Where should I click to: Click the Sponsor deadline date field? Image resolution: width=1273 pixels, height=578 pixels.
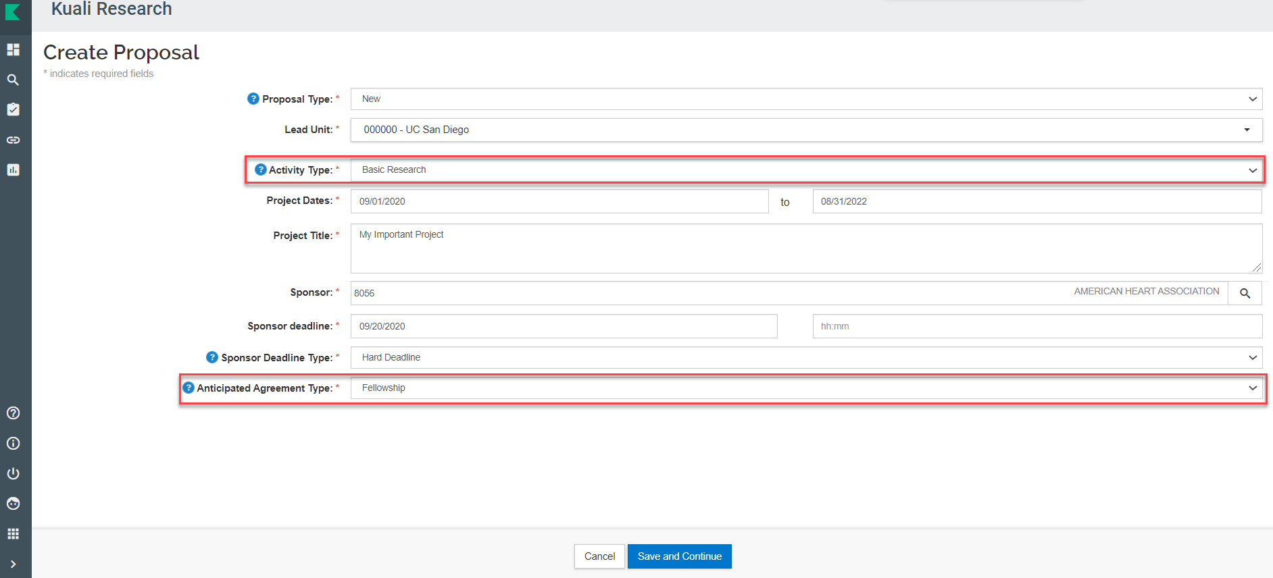pos(564,326)
